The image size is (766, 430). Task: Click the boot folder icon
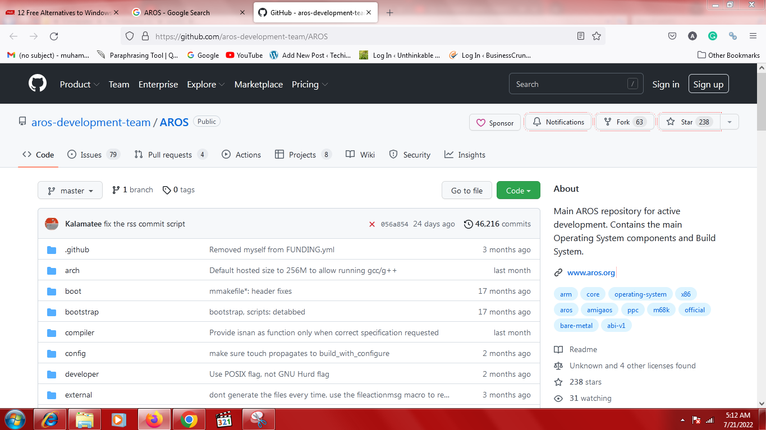pyautogui.click(x=52, y=292)
